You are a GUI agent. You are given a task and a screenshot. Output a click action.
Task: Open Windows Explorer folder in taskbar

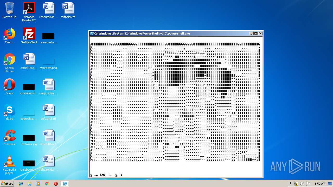(x=29, y=184)
